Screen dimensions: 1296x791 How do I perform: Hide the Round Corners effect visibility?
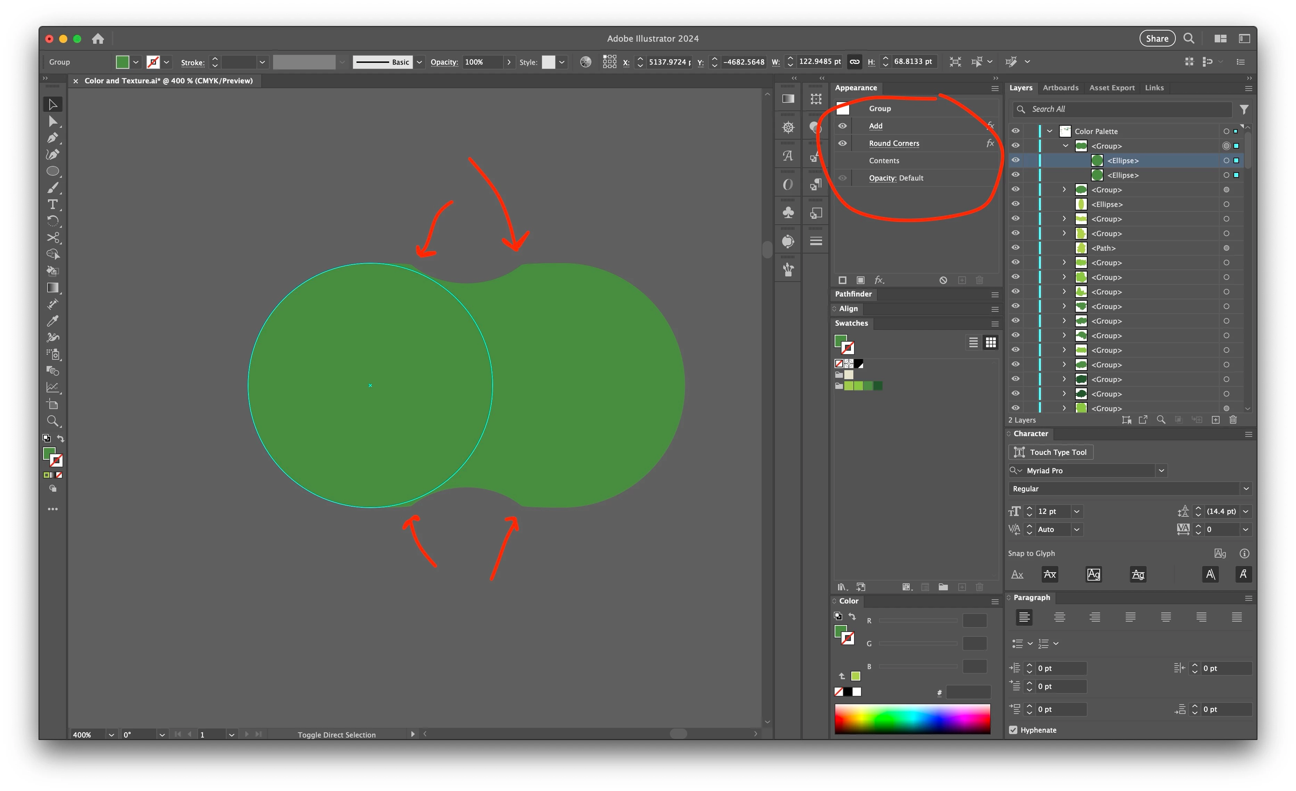click(842, 143)
